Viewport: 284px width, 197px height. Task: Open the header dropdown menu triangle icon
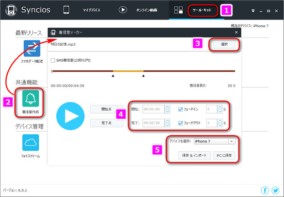coord(253,11)
